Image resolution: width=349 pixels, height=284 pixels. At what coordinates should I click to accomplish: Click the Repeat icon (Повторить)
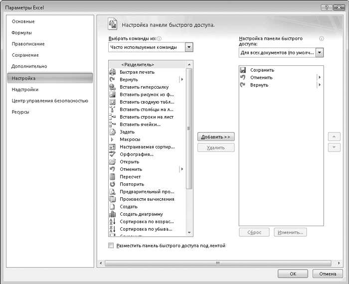coord(112,184)
